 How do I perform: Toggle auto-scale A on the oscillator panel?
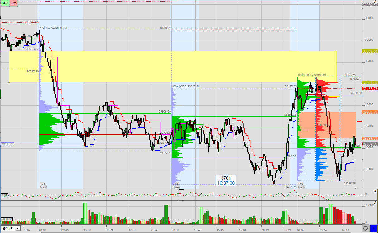coord(375,191)
